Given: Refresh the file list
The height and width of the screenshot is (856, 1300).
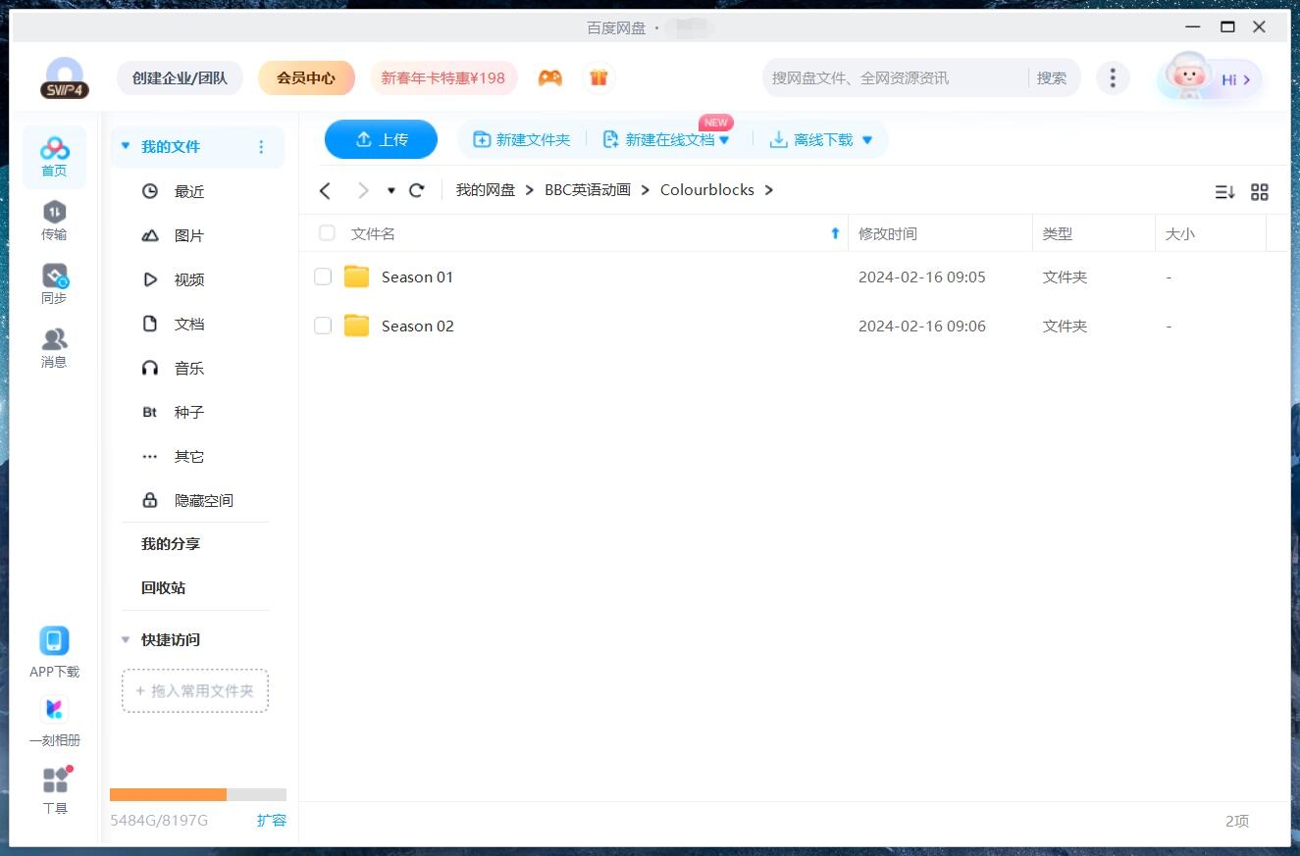Looking at the screenshot, I should tap(417, 190).
